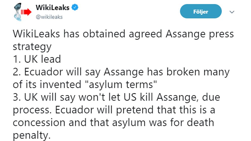Select the "1. UK lead" line
The height and width of the screenshot is (141, 251).
[37, 59]
